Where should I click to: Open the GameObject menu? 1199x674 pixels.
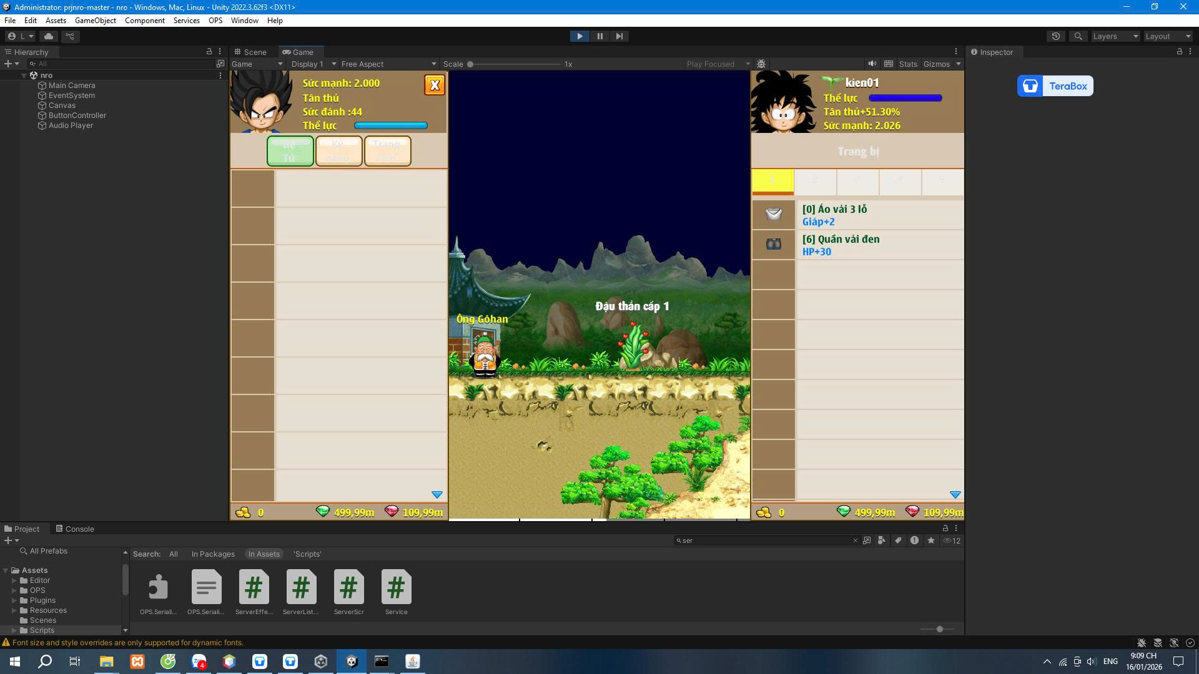point(95,21)
